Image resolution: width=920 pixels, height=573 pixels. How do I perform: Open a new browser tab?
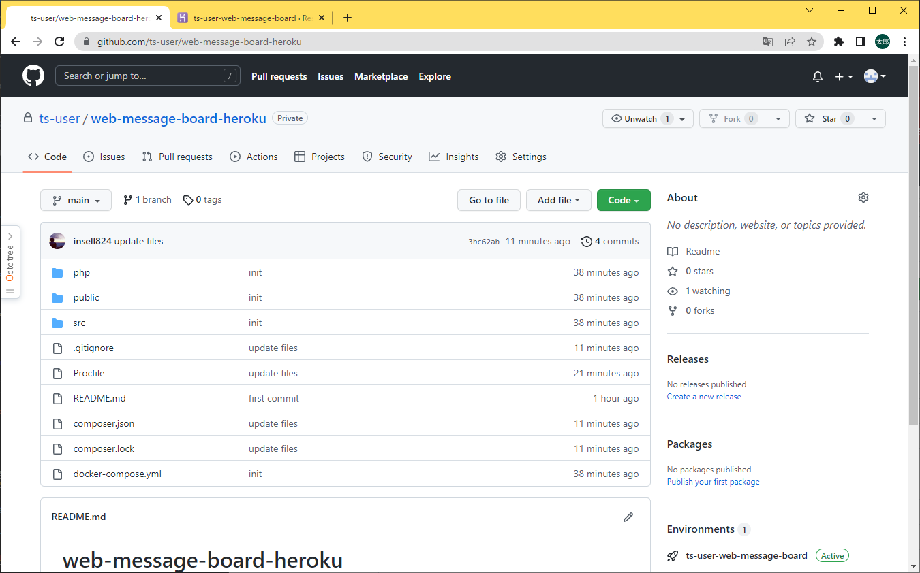point(348,18)
